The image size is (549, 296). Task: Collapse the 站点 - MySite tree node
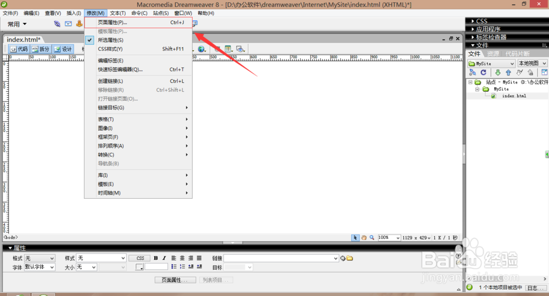click(470, 82)
